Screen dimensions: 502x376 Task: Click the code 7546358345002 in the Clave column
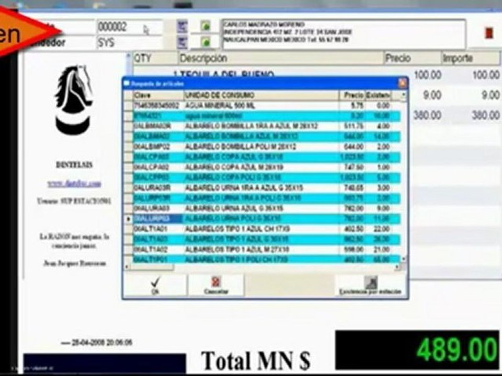coord(156,105)
